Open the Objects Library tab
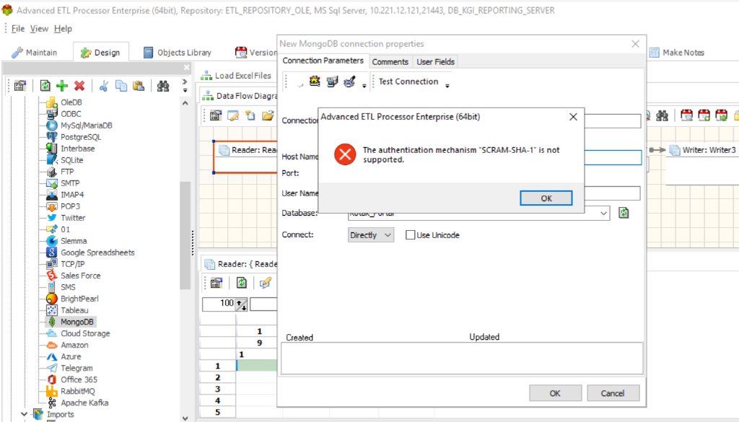739x422 pixels. (x=178, y=52)
